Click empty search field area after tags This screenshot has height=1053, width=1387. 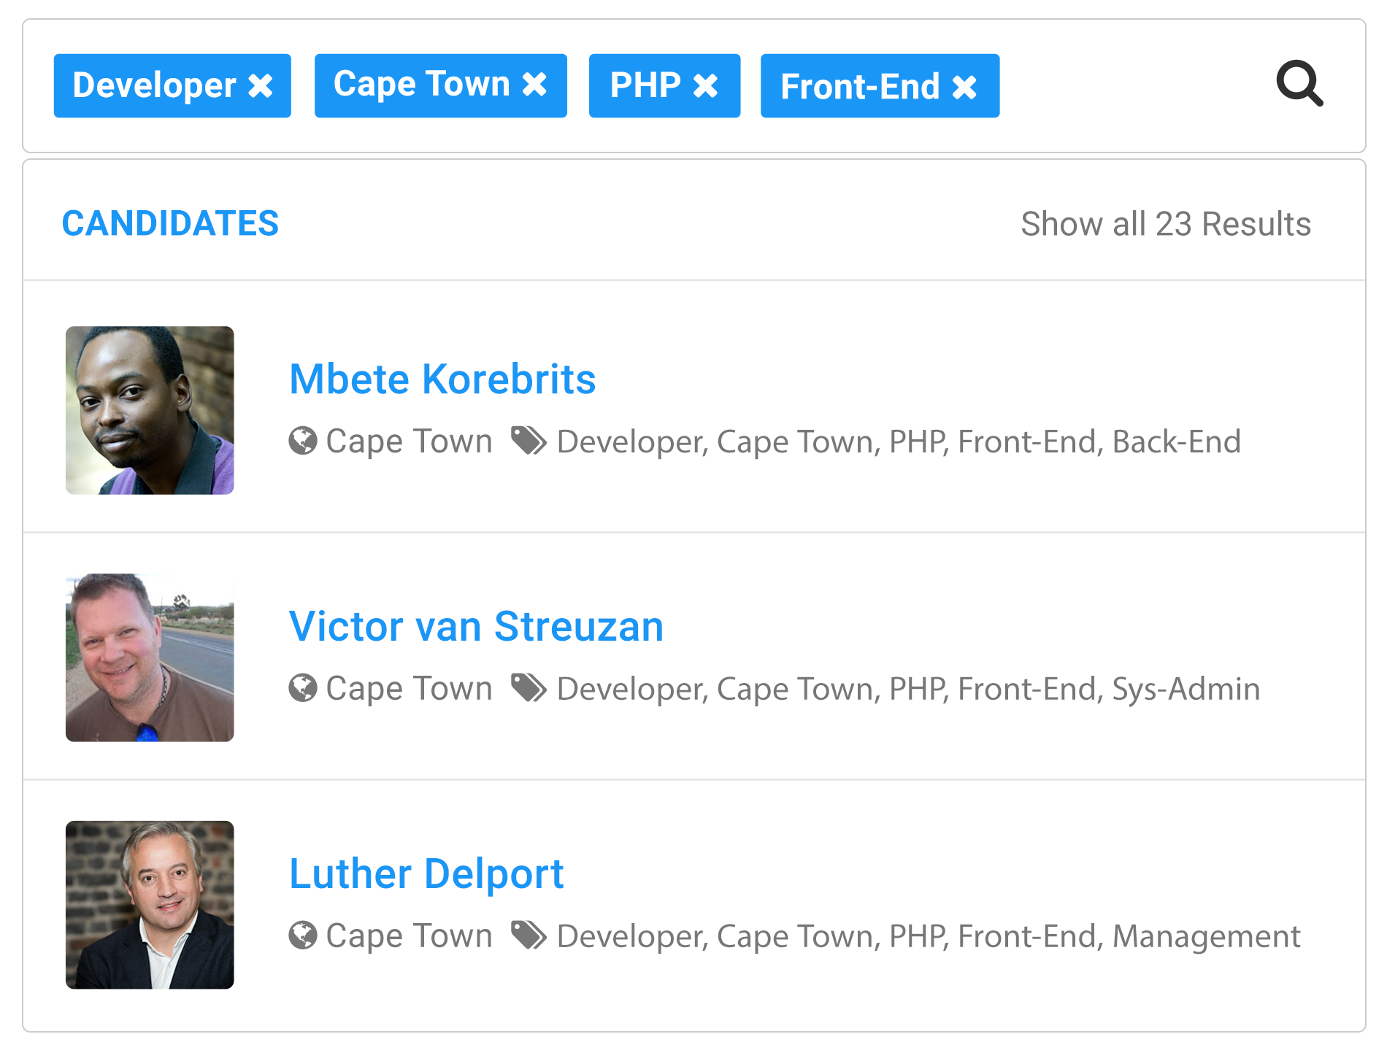1131,86
